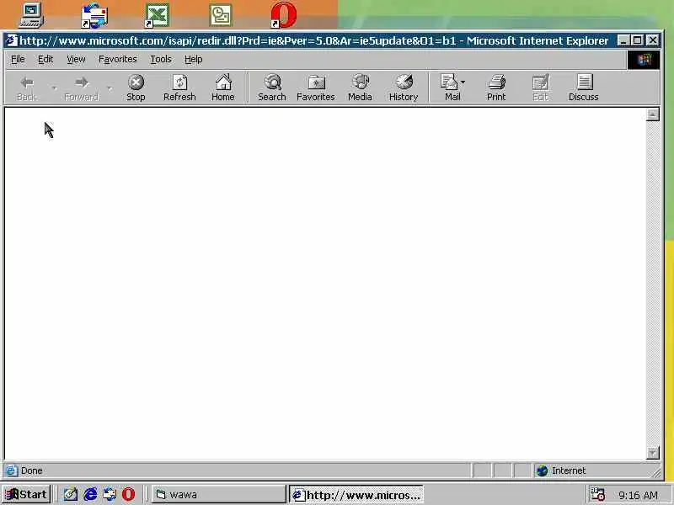Go forward with the Forward arrow button
The image size is (674, 505).
81,88
